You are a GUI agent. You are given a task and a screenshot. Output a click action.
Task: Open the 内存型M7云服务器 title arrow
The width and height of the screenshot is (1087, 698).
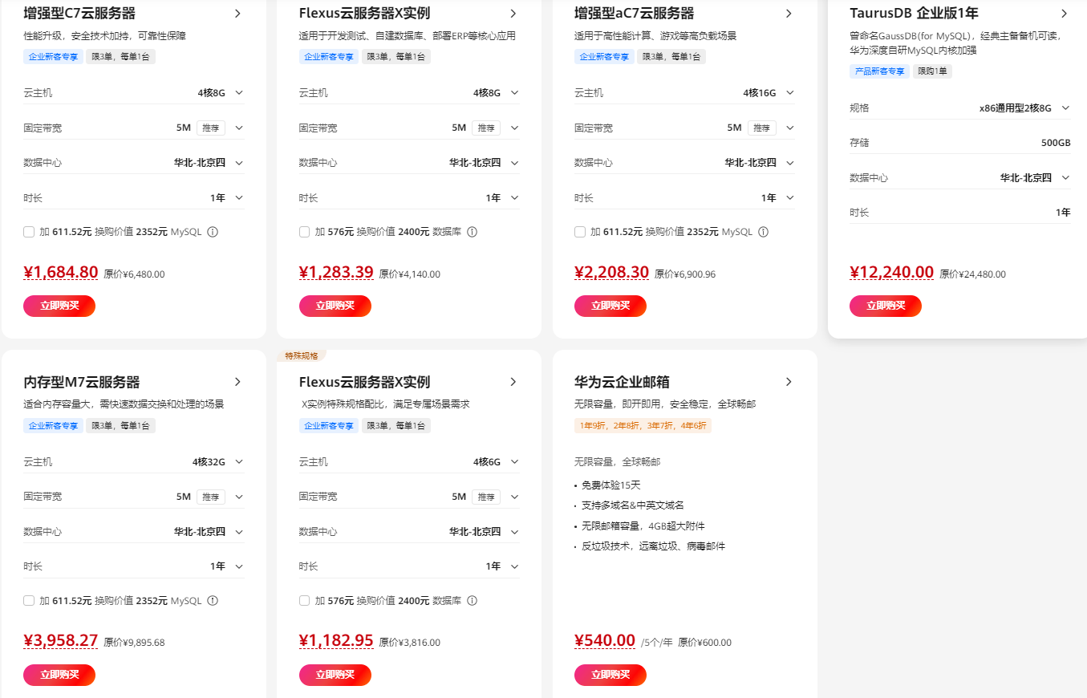(238, 382)
